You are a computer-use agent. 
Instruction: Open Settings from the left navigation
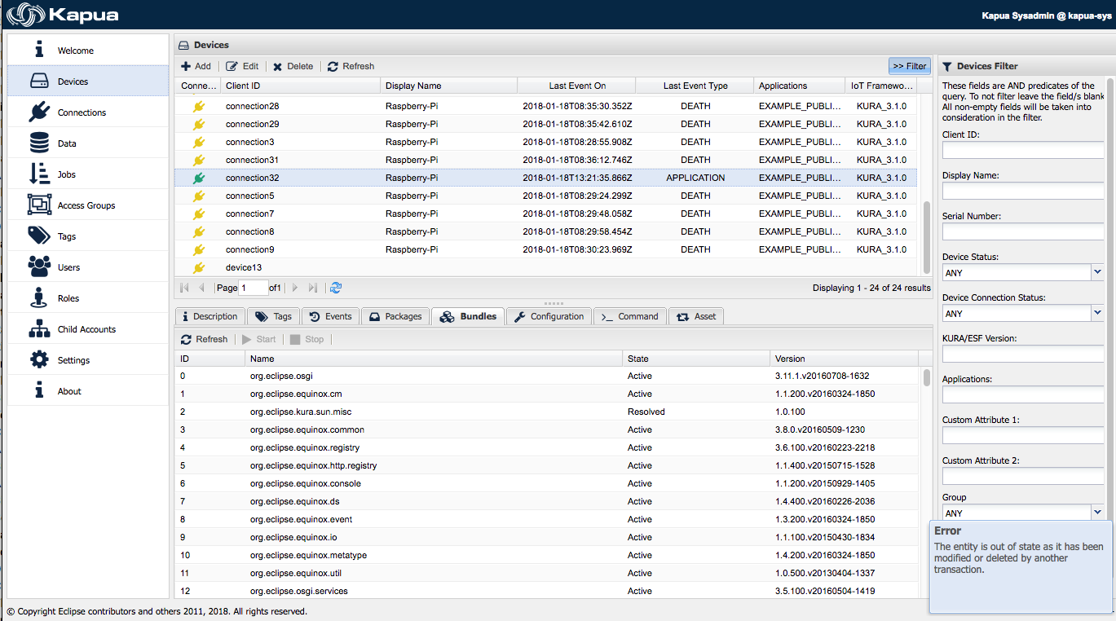[x=73, y=359]
